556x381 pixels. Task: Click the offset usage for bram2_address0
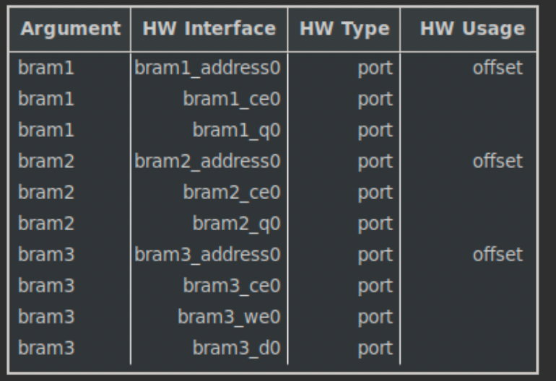point(498,161)
